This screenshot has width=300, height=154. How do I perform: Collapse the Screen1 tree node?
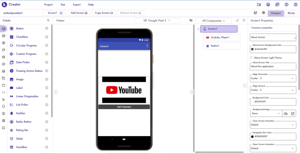point(198,29)
